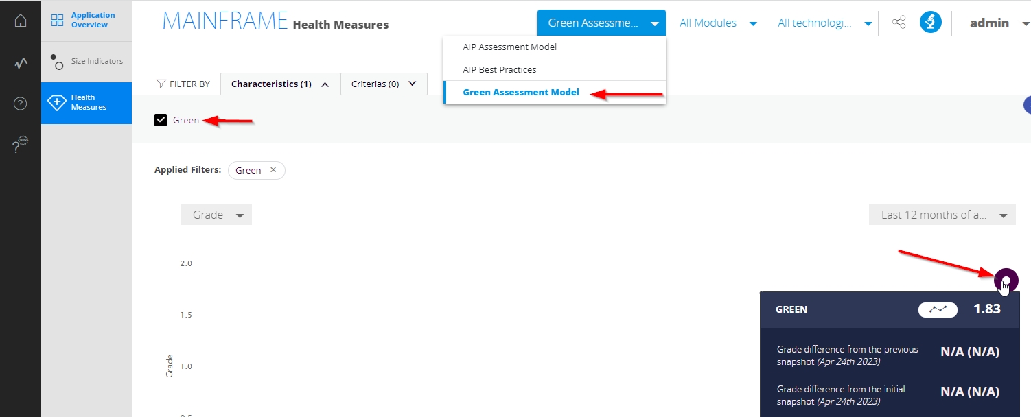Open the admin user menu
This screenshot has height=417, width=1031.
[999, 23]
